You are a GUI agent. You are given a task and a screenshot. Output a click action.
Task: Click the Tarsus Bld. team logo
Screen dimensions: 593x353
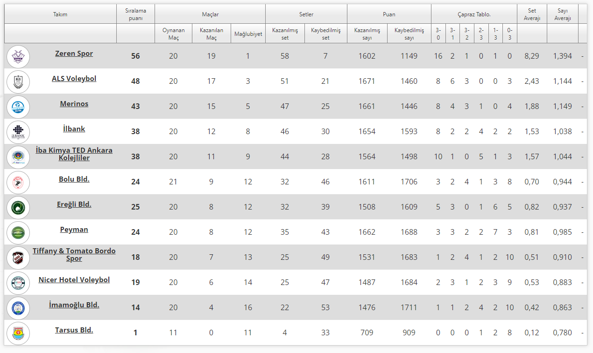click(x=18, y=333)
